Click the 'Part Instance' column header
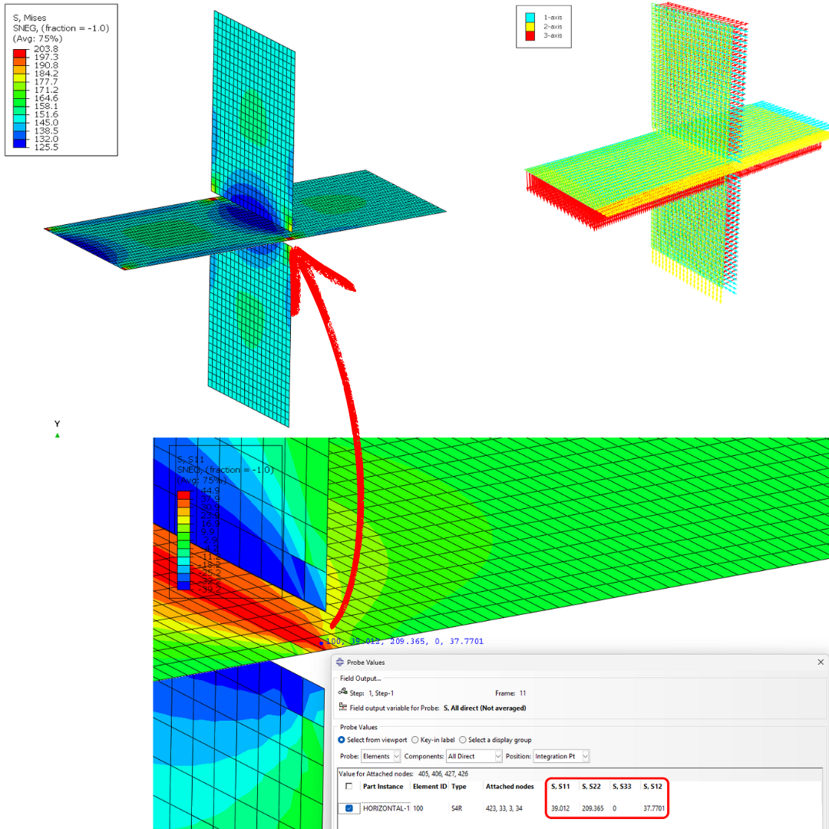 click(x=383, y=786)
